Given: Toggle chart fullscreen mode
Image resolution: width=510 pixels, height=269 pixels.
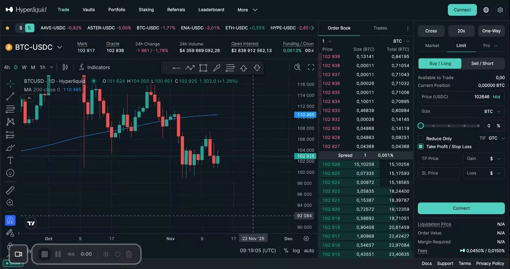Looking at the screenshot, I should [311, 67].
